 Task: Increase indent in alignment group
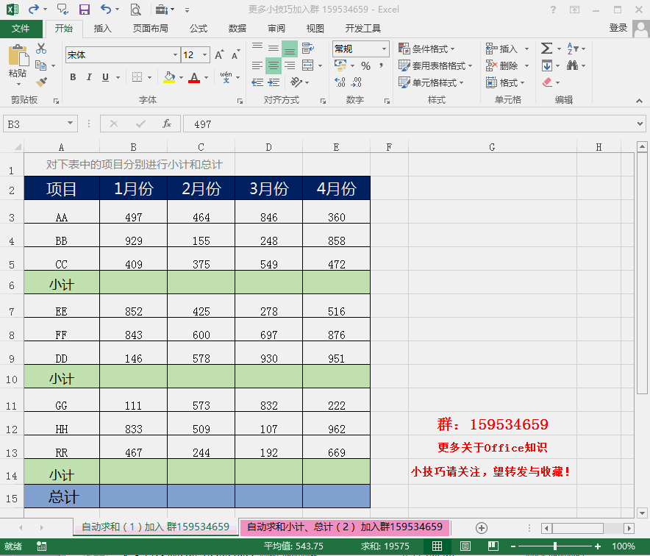coord(274,82)
